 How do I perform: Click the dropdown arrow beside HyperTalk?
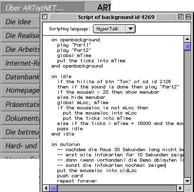click(130, 29)
